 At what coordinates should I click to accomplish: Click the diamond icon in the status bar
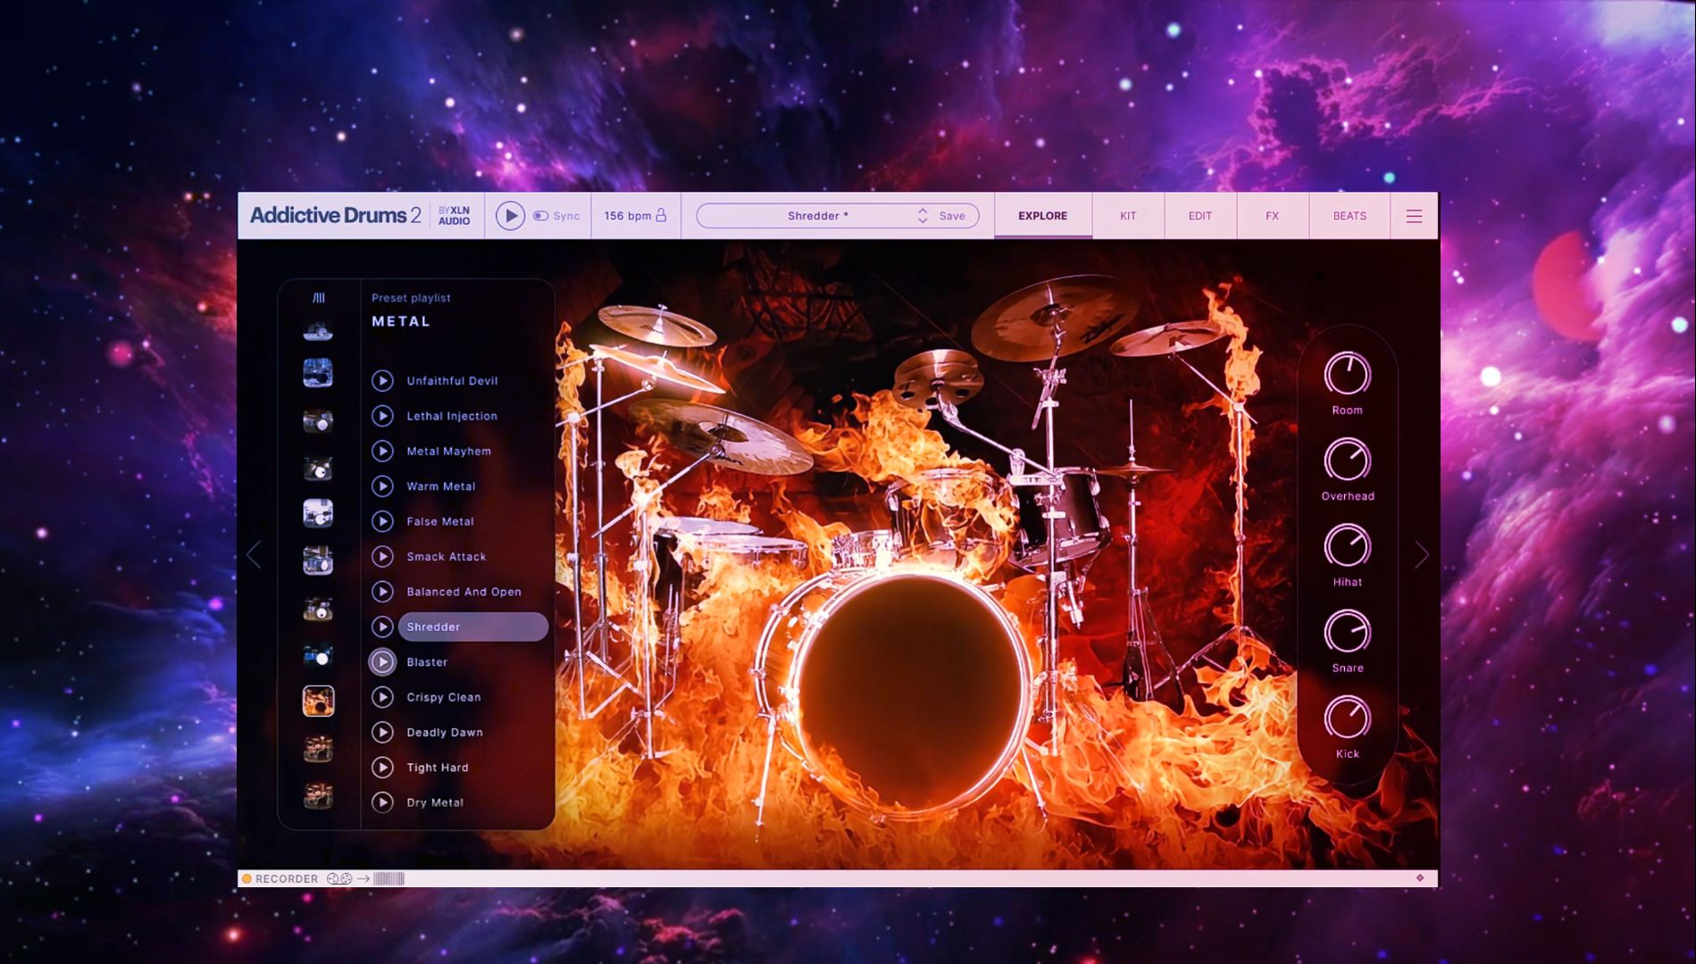click(1420, 878)
